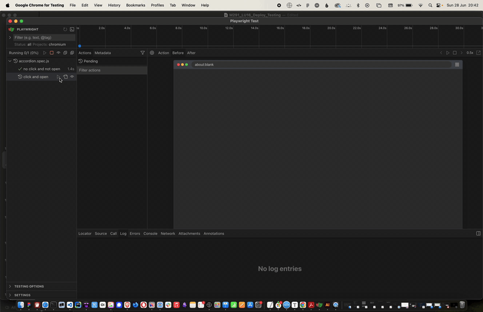Toggle the side panel layout icon in bottom tab bar
This screenshot has height=312, width=483.
[478, 234]
